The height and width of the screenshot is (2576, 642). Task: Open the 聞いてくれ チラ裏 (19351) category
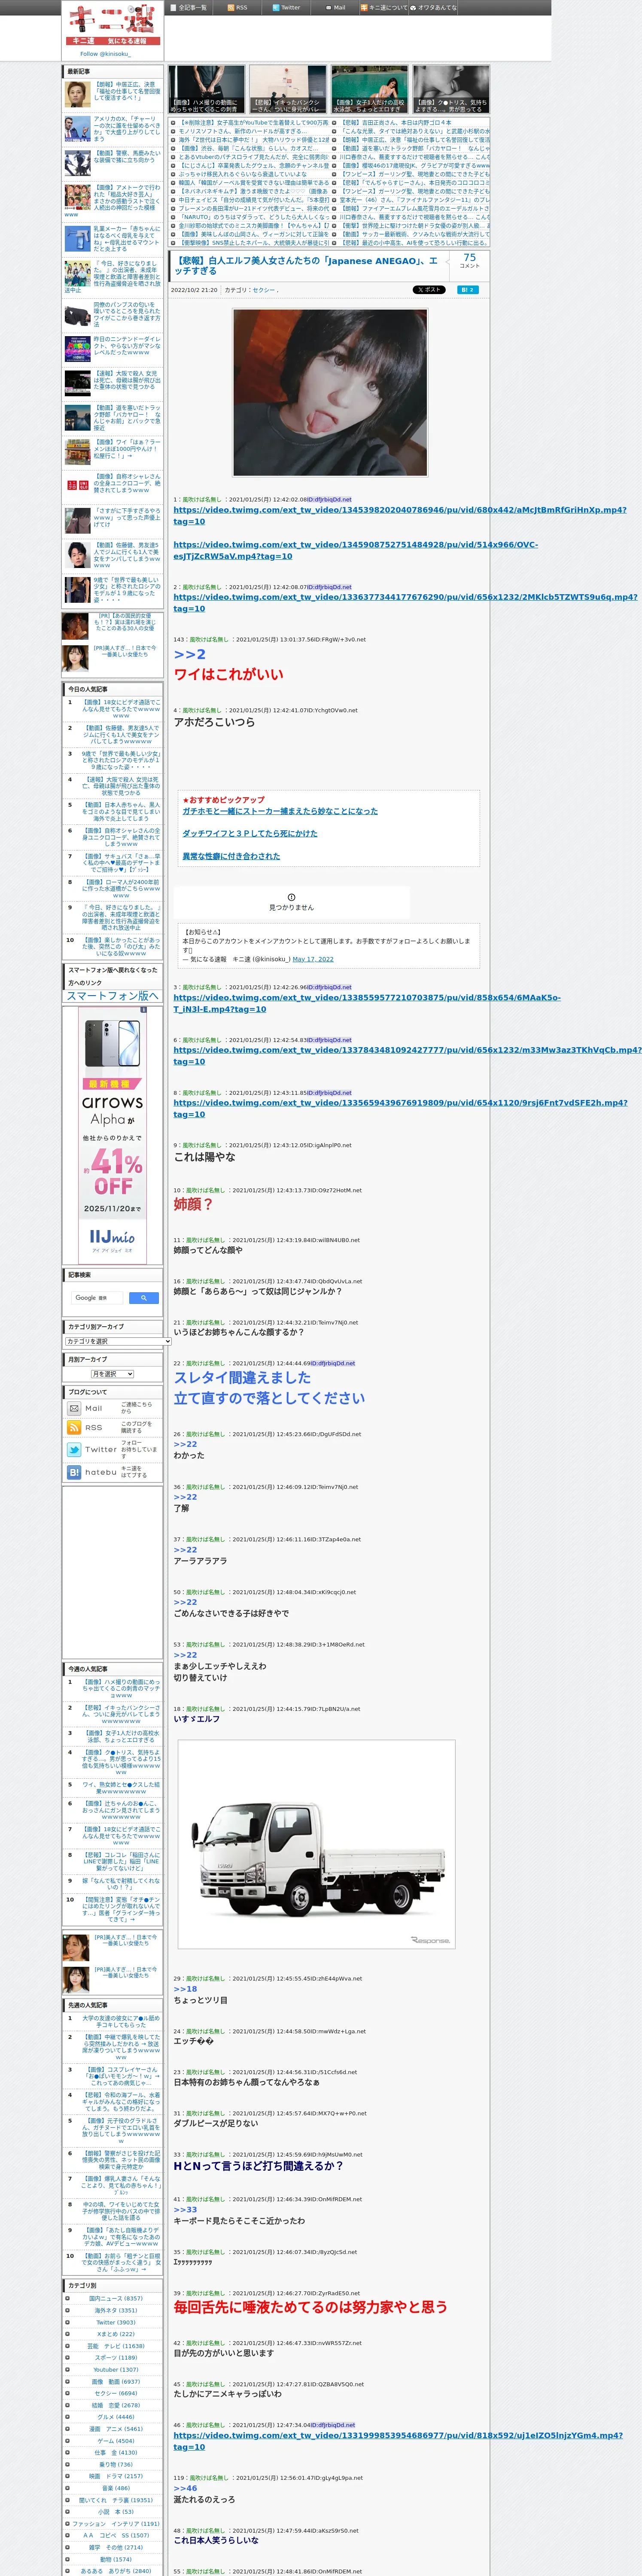[116, 2500]
